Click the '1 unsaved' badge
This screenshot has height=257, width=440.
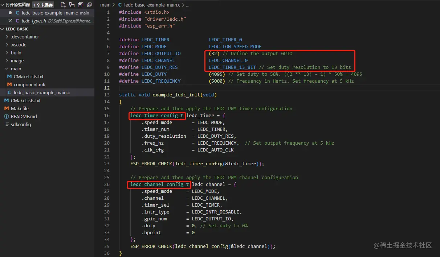pos(43,5)
